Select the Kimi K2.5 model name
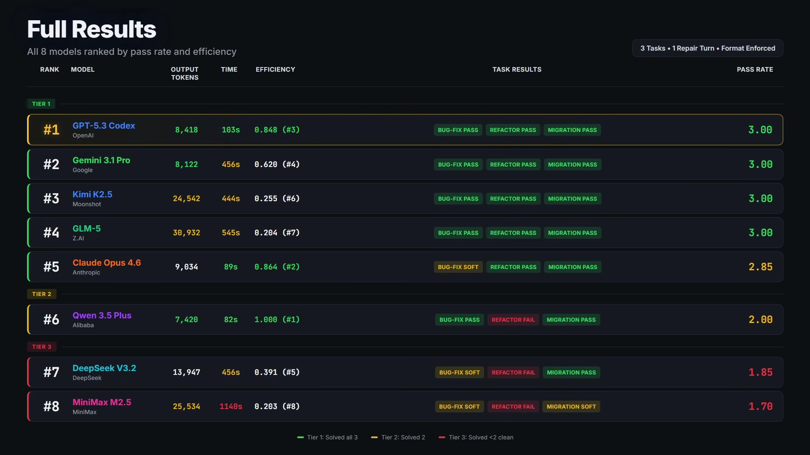 [x=92, y=194]
